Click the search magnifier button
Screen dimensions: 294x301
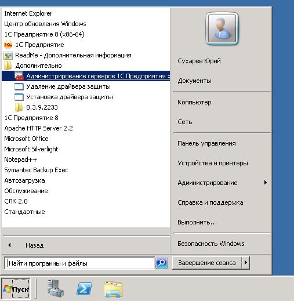pyautogui.click(x=161, y=263)
